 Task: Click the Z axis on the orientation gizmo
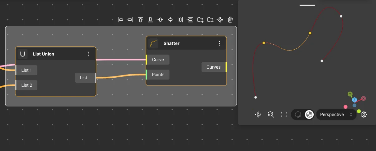point(354,100)
